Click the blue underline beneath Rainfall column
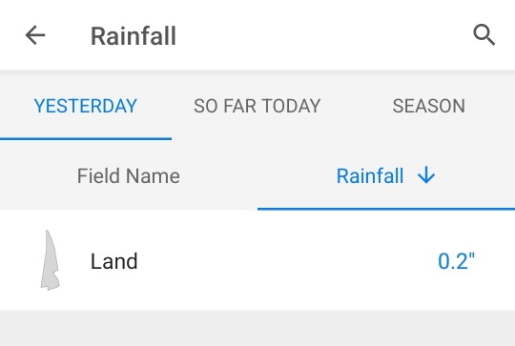 pos(386,209)
